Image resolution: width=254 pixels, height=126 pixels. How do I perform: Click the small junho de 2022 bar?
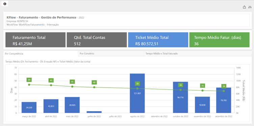coord(94,112)
